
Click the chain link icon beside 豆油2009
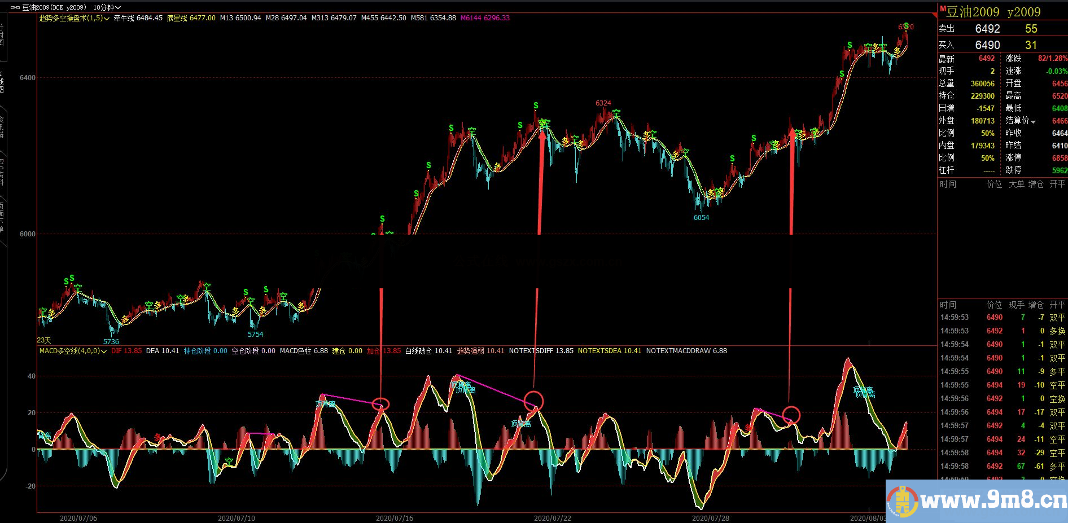pos(15,7)
